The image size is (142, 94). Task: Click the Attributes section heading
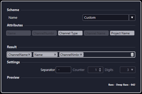[15, 25]
